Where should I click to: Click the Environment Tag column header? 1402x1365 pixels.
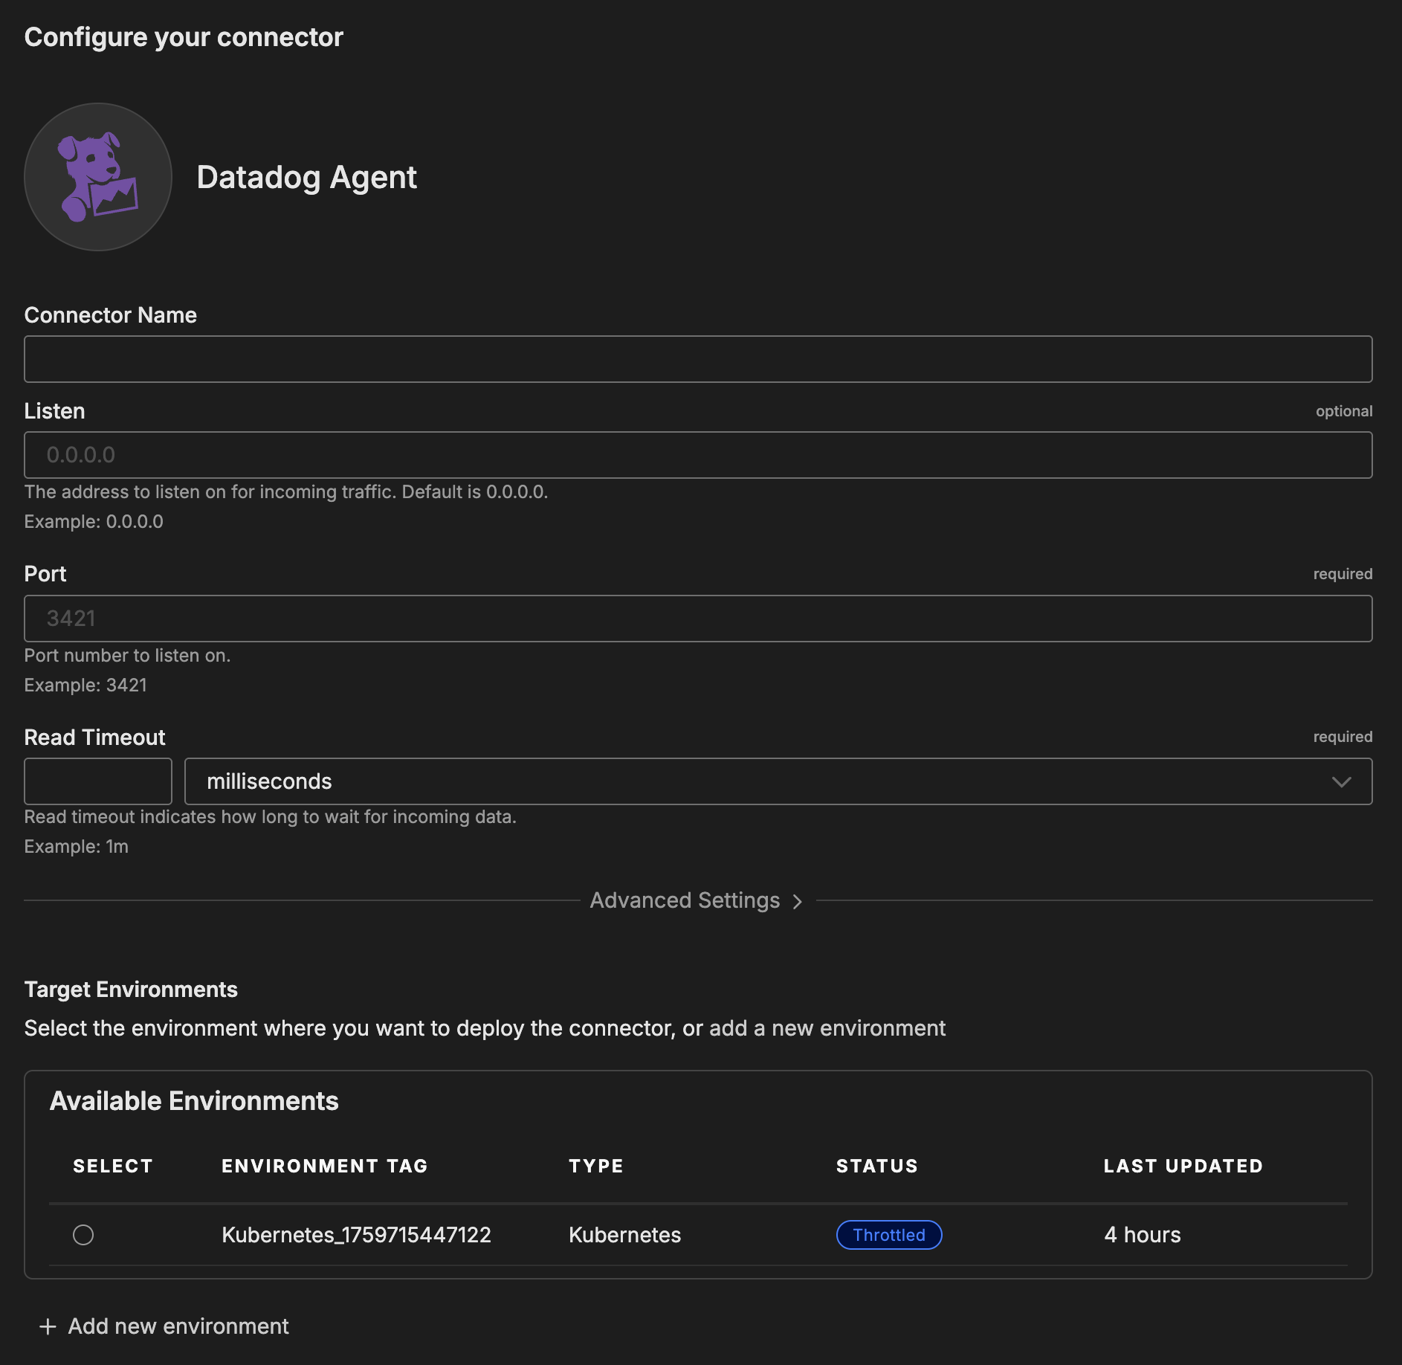point(324,1166)
